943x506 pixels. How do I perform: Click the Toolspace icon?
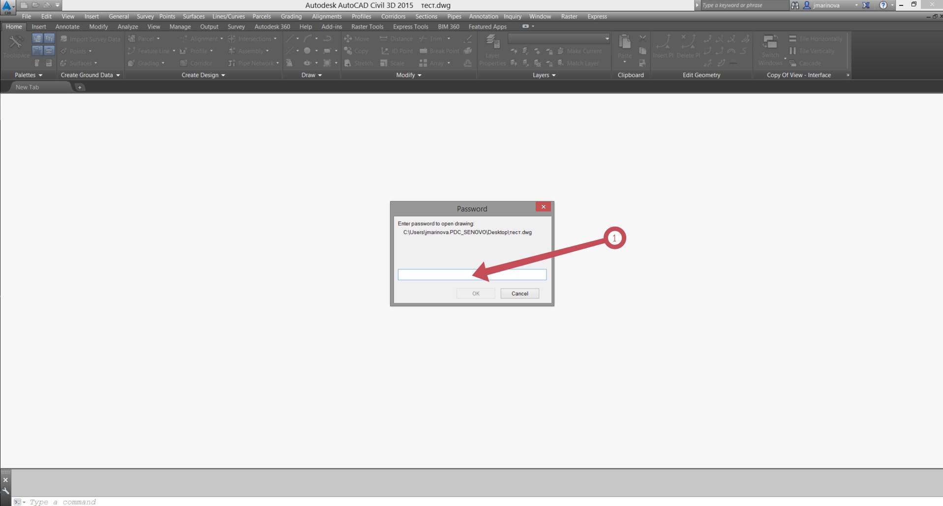16,47
